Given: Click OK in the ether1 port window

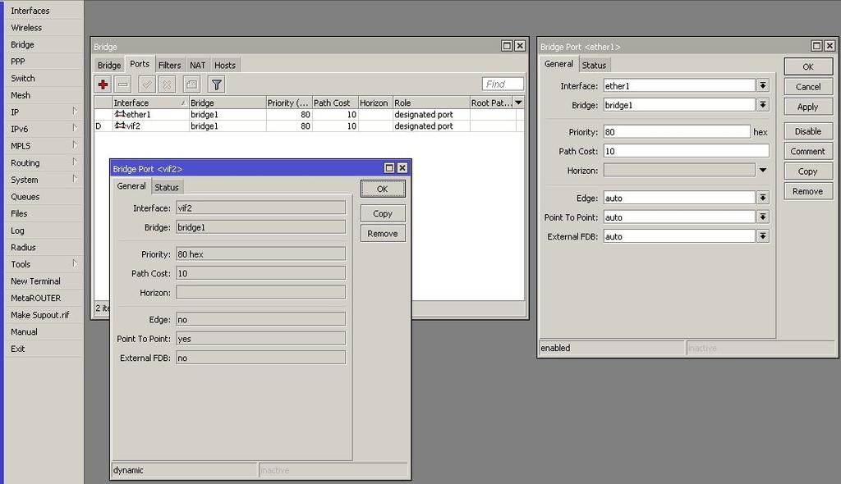Looking at the screenshot, I should 808,66.
